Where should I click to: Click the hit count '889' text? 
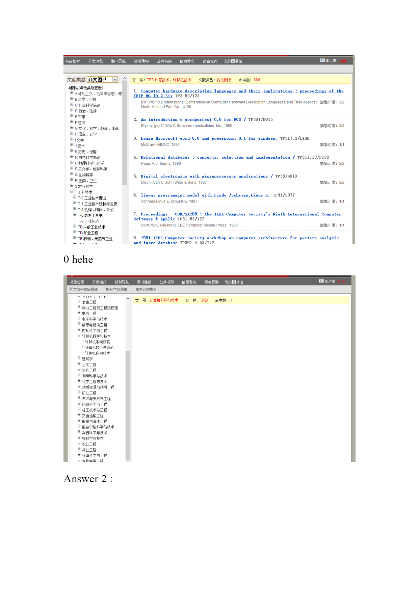pos(257,80)
